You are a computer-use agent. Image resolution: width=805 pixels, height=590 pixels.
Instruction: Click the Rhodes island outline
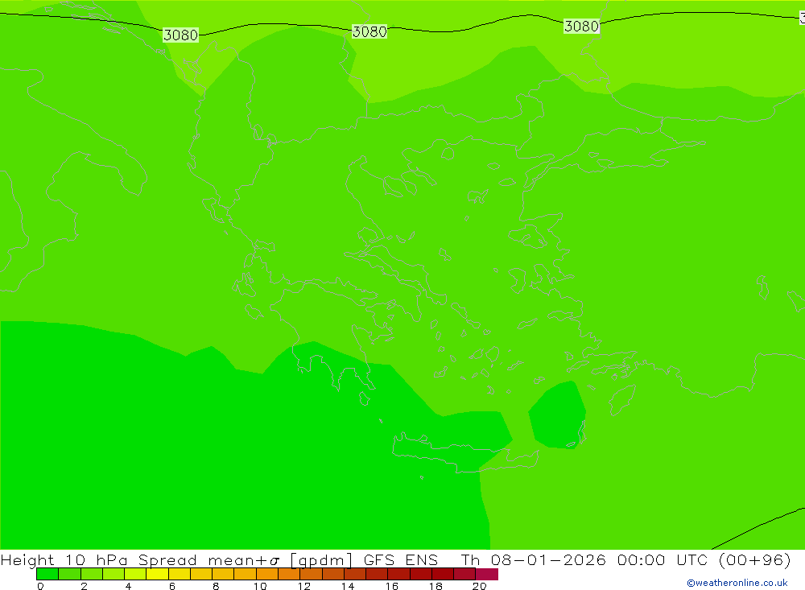pyautogui.click(x=622, y=399)
